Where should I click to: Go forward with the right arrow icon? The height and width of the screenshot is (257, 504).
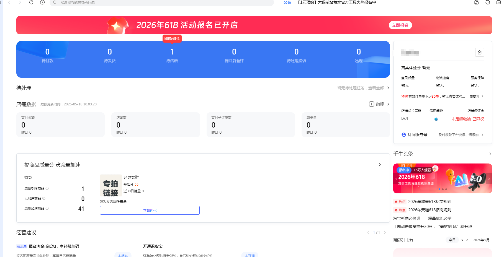(20, 2)
